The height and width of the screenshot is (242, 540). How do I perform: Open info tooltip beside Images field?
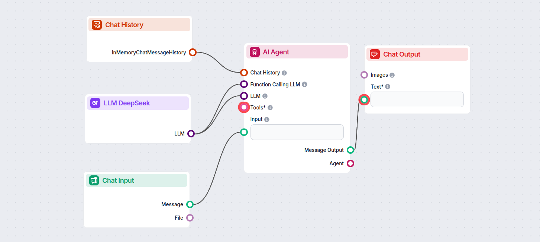pos(393,75)
